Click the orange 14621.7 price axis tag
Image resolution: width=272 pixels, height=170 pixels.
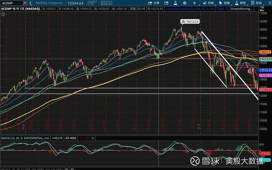(x=265, y=52)
